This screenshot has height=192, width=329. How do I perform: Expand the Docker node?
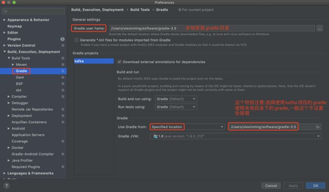pos(9,148)
